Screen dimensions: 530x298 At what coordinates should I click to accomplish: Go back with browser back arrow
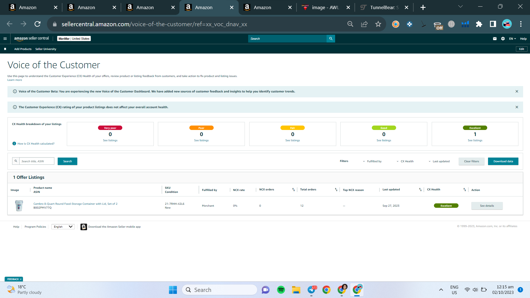[9, 24]
